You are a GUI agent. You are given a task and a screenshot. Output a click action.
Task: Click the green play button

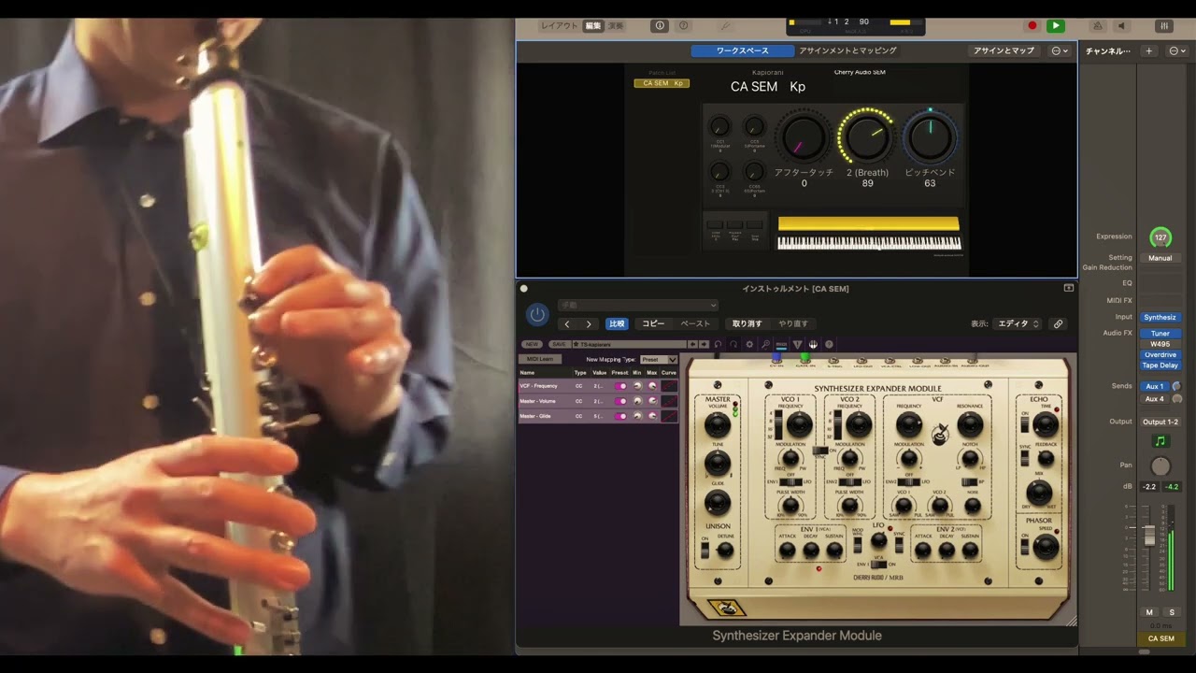(1056, 26)
